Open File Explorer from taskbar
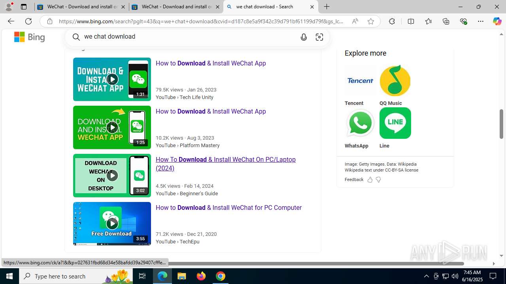Viewport: 506px width, 284px height. tap(182, 276)
